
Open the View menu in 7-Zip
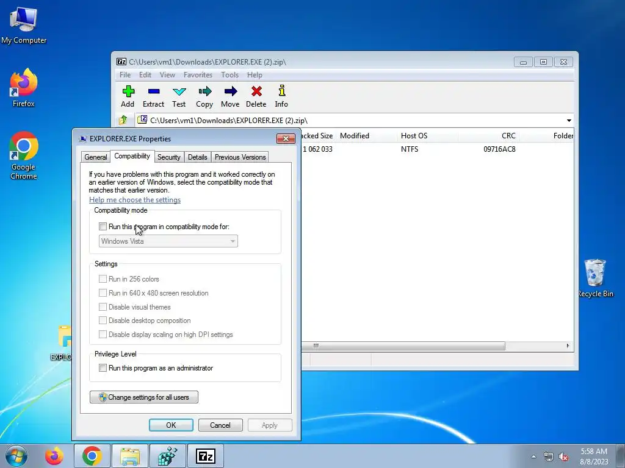pyautogui.click(x=167, y=75)
